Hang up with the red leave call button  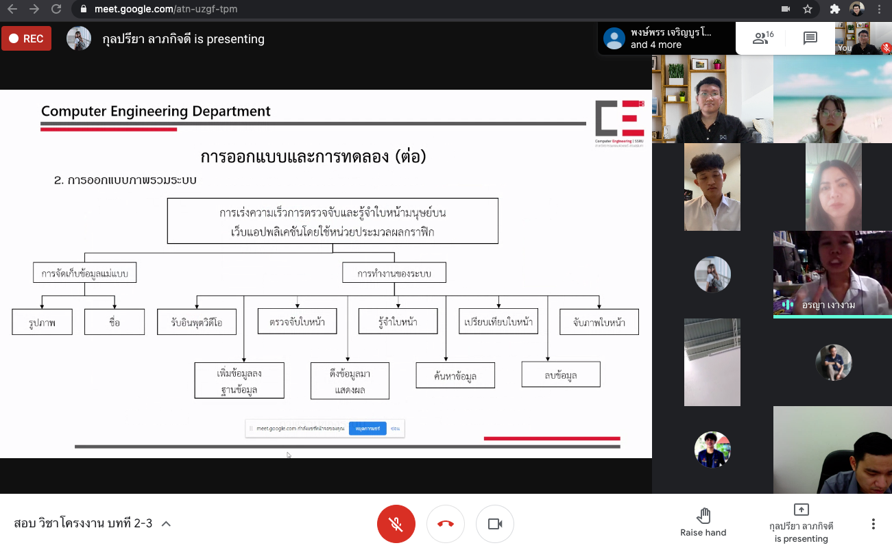446,524
